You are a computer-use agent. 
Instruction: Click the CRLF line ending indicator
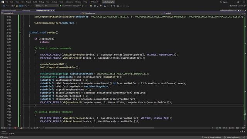point(243,128)
